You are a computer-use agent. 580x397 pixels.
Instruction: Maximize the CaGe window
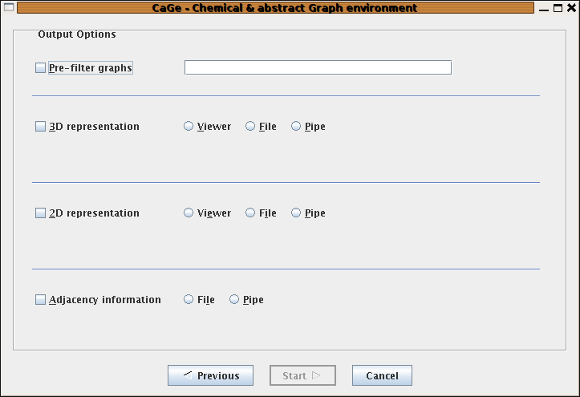point(558,8)
